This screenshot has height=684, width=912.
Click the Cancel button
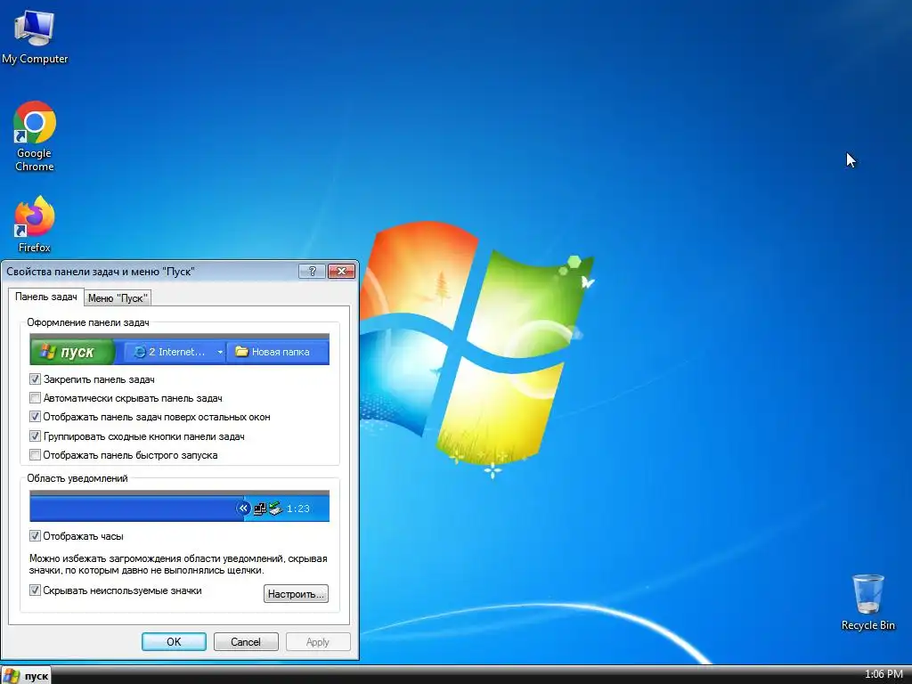[246, 641]
